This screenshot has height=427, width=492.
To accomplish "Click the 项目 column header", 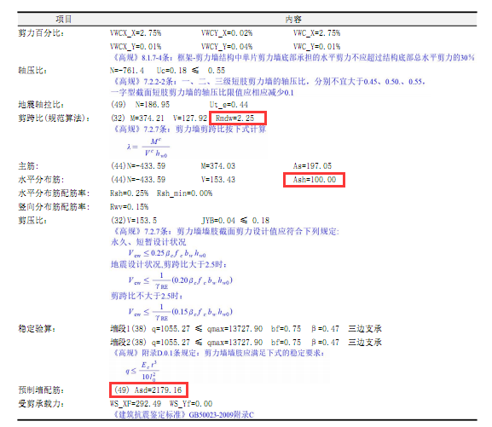I will pos(64,20).
